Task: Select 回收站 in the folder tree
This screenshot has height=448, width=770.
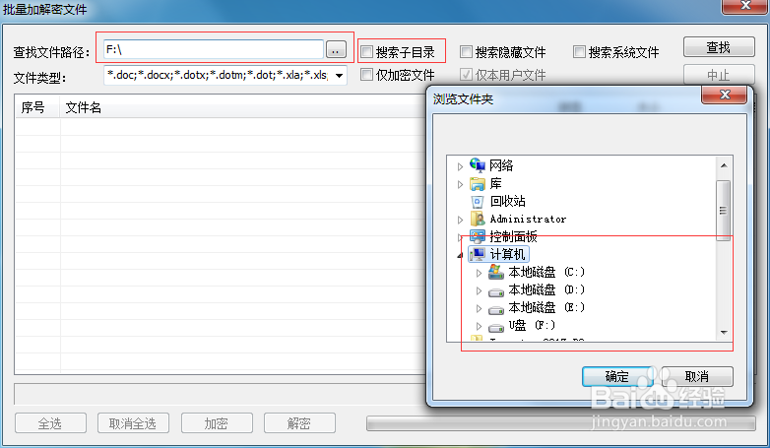Action: (508, 202)
